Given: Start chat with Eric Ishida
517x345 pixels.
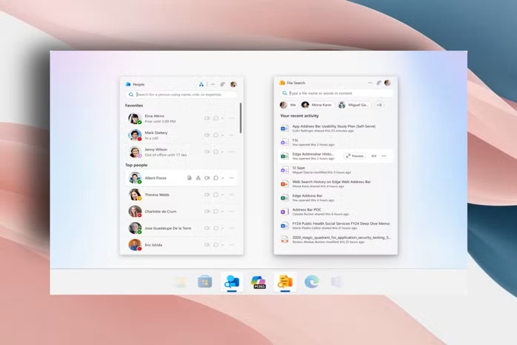Looking at the screenshot, I should (x=216, y=245).
